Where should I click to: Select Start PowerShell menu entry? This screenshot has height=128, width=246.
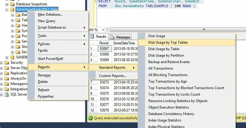point(58,59)
